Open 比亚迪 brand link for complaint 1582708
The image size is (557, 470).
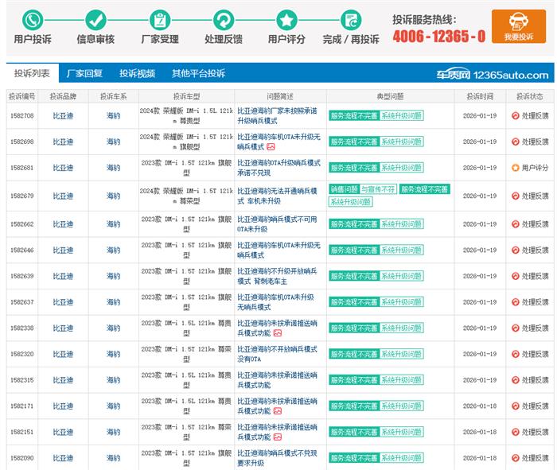click(63, 116)
